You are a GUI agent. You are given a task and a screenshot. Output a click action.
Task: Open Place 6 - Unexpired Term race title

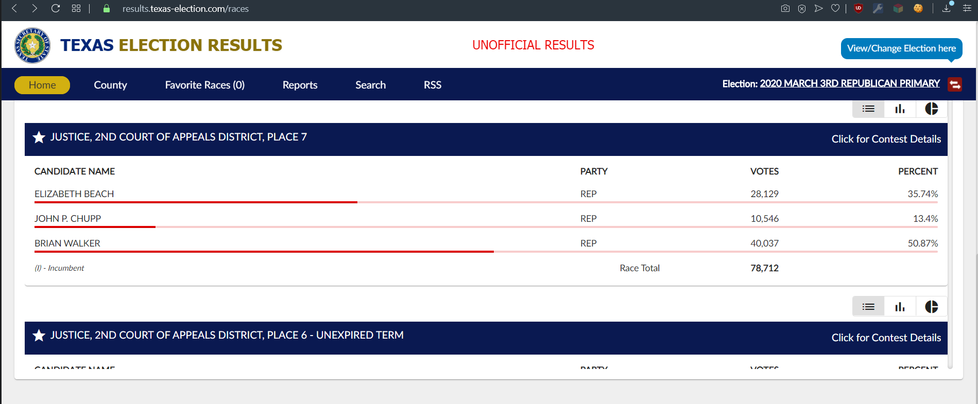coord(227,335)
